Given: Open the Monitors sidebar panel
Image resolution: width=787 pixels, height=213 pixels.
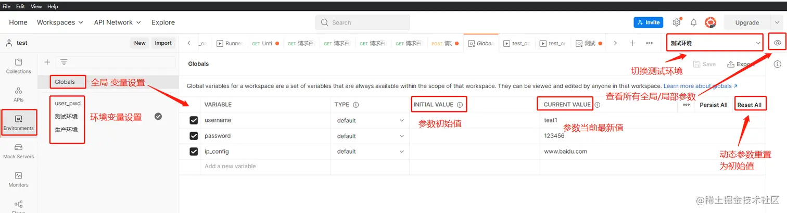Looking at the screenshot, I should tap(19, 180).
